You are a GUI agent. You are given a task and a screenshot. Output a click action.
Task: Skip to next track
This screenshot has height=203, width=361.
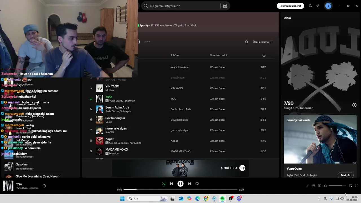(x=190, y=184)
